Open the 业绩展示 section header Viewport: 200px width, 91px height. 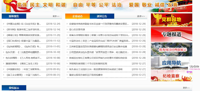click(x=14, y=88)
